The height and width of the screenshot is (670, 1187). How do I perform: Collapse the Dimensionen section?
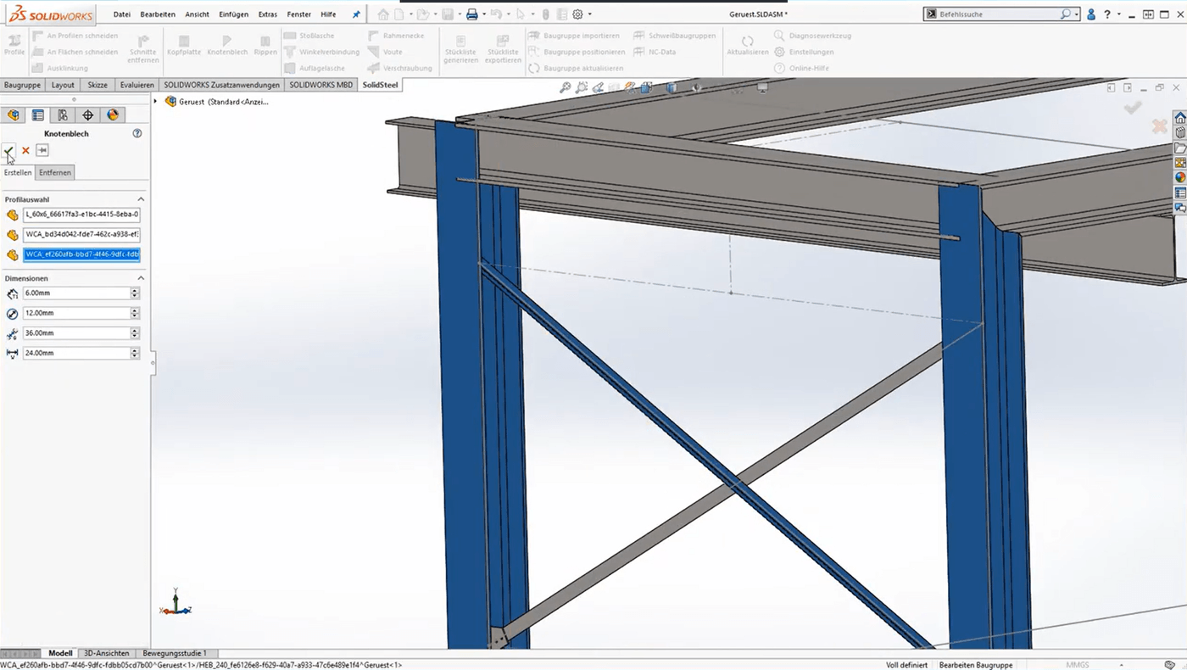(x=140, y=277)
